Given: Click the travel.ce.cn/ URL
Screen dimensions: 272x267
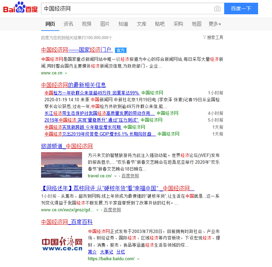Looking at the screenshot, I should point(100,176).
